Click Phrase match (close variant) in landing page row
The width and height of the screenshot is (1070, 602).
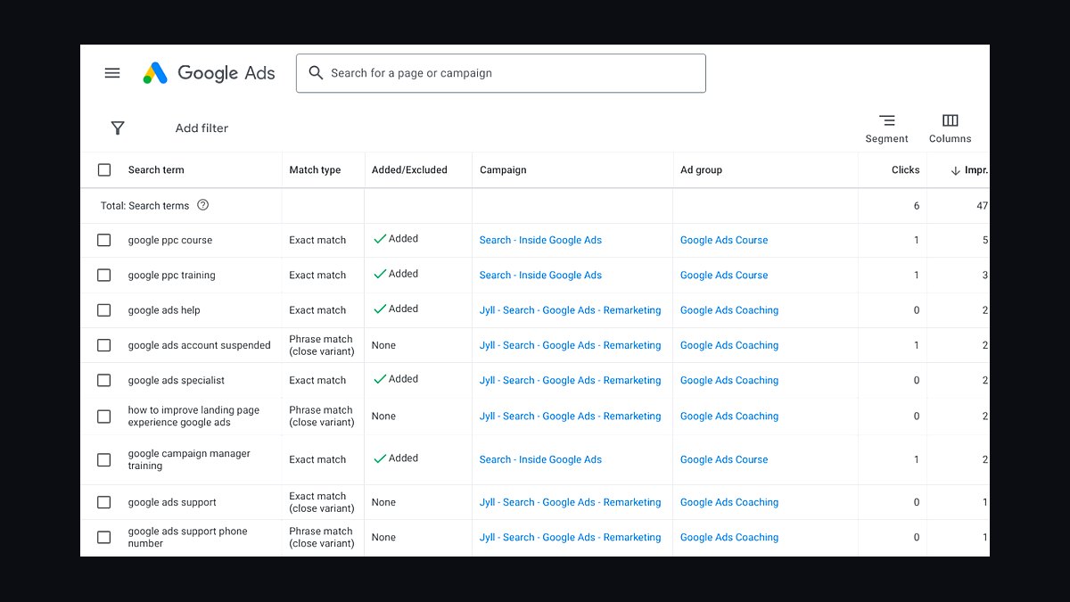tap(322, 416)
